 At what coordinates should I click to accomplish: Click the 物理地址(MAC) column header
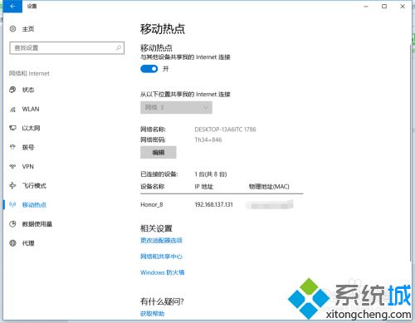269,186
